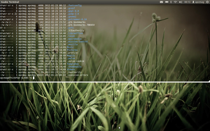Click the .profile file name

tap(72, 53)
